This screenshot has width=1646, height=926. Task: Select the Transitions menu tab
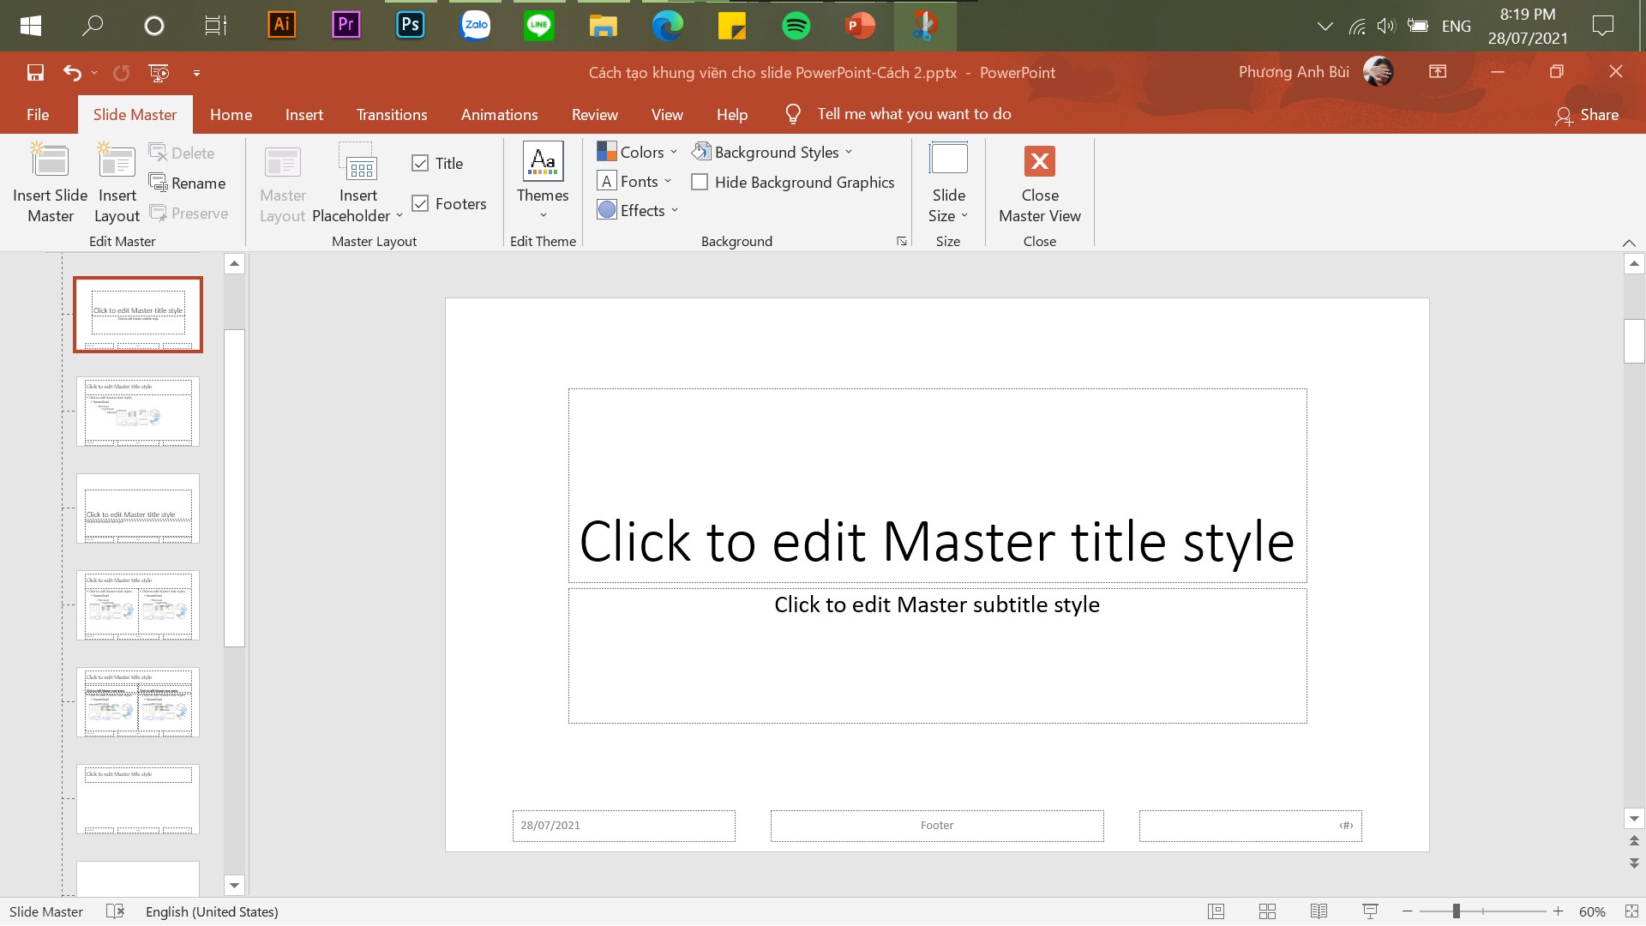391,113
